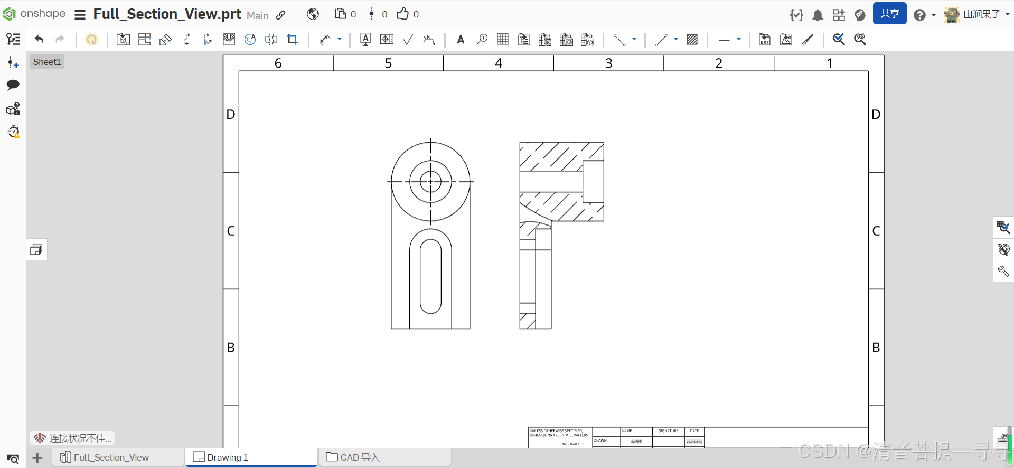Image resolution: width=1014 pixels, height=468 pixels.
Task: Select the circular front view drawing
Action: tap(430, 182)
